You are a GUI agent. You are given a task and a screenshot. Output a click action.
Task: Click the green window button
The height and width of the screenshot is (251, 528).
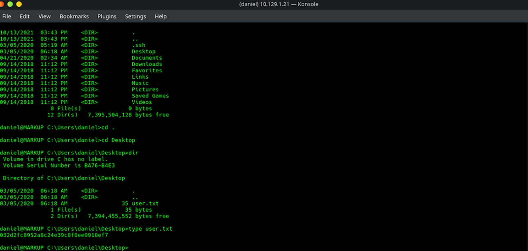[10, 4]
